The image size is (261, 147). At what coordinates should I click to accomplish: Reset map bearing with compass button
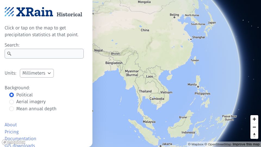[254, 135]
